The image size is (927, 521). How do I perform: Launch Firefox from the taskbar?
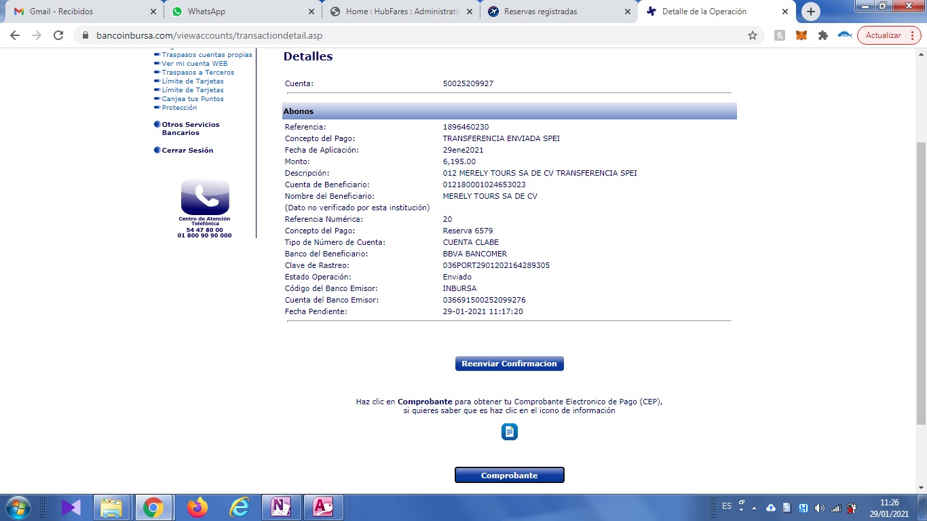[197, 507]
